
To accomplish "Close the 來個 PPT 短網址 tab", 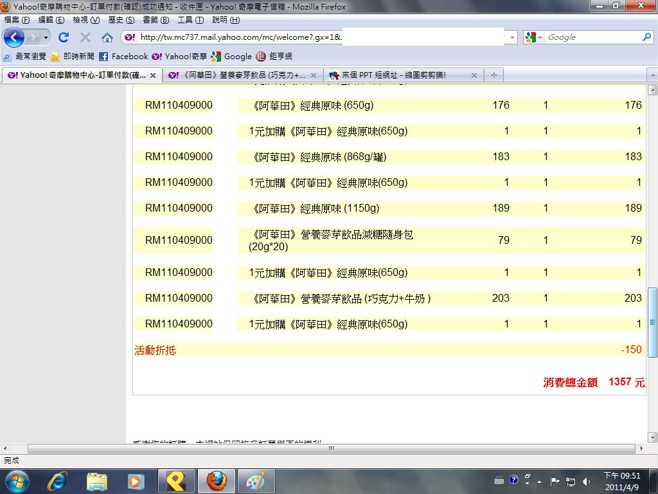I will tap(474, 75).
